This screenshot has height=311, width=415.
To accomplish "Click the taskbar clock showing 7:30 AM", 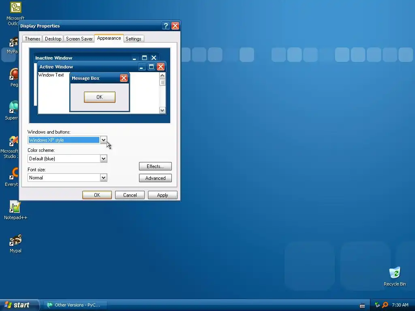I will pyautogui.click(x=400, y=305).
